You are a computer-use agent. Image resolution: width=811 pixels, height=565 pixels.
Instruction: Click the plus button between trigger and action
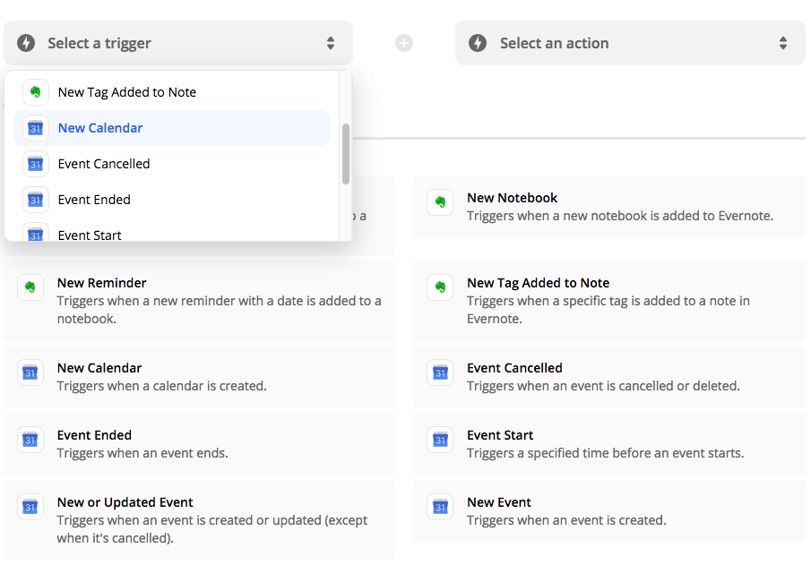click(403, 42)
